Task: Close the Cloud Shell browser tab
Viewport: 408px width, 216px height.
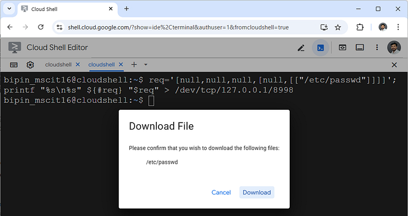Action: tap(111, 9)
